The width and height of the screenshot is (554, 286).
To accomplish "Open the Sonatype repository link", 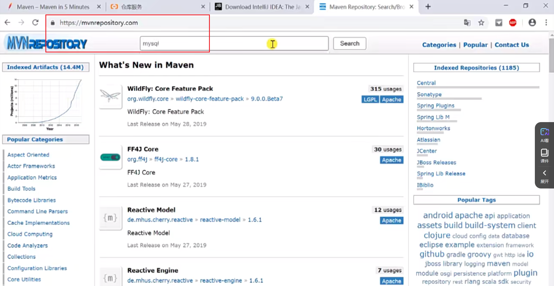I will (x=429, y=94).
